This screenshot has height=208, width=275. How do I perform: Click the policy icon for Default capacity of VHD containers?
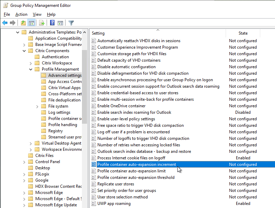(x=94, y=60)
